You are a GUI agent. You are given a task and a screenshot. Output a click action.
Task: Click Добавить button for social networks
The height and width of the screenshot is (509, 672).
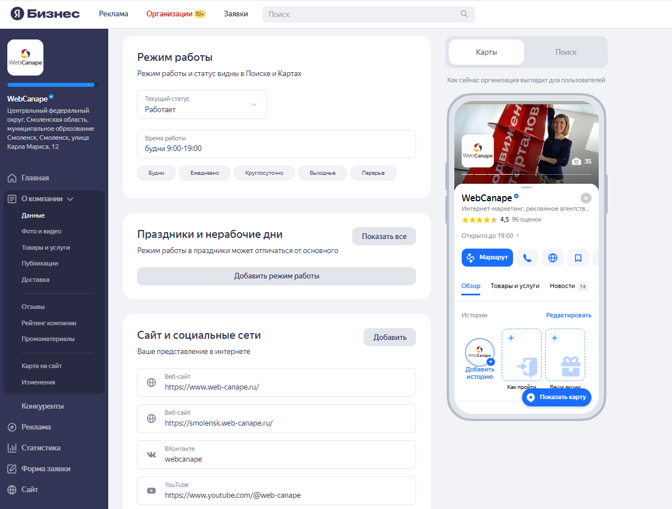pos(390,337)
